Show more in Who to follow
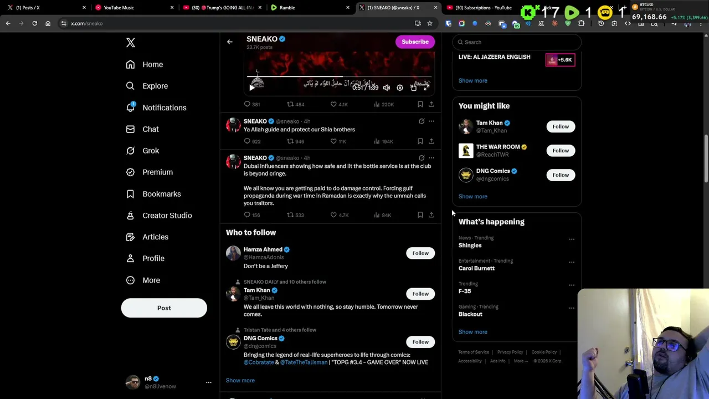The height and width of the screenshot is (399, 709). tap(240, 381)
